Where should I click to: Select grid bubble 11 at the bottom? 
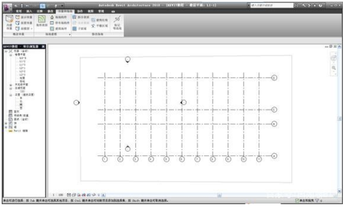pyautogui.click(x=259, y=159)
